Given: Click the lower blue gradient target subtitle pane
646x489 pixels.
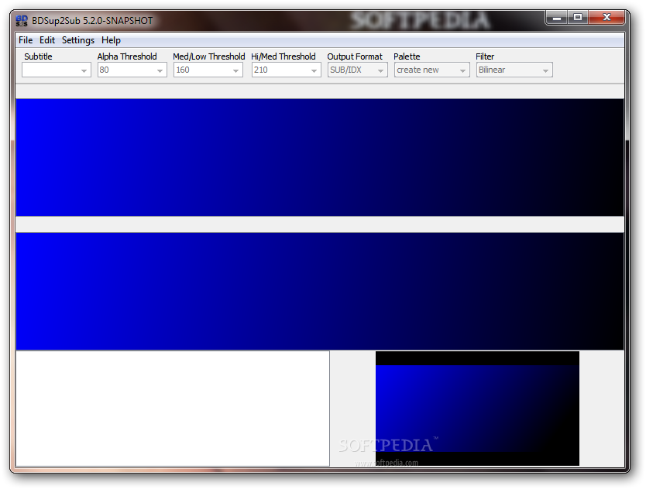Looking at the screenshot, I should pyautogui.click(x=320, y=291).
